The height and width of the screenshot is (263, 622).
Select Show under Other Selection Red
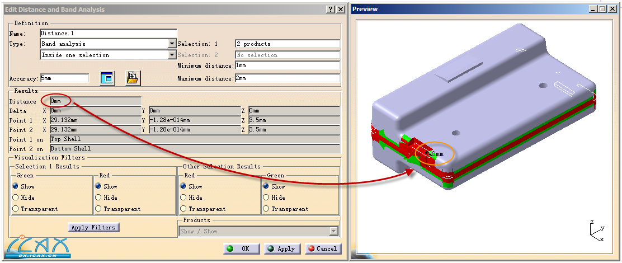click(183, 186)
